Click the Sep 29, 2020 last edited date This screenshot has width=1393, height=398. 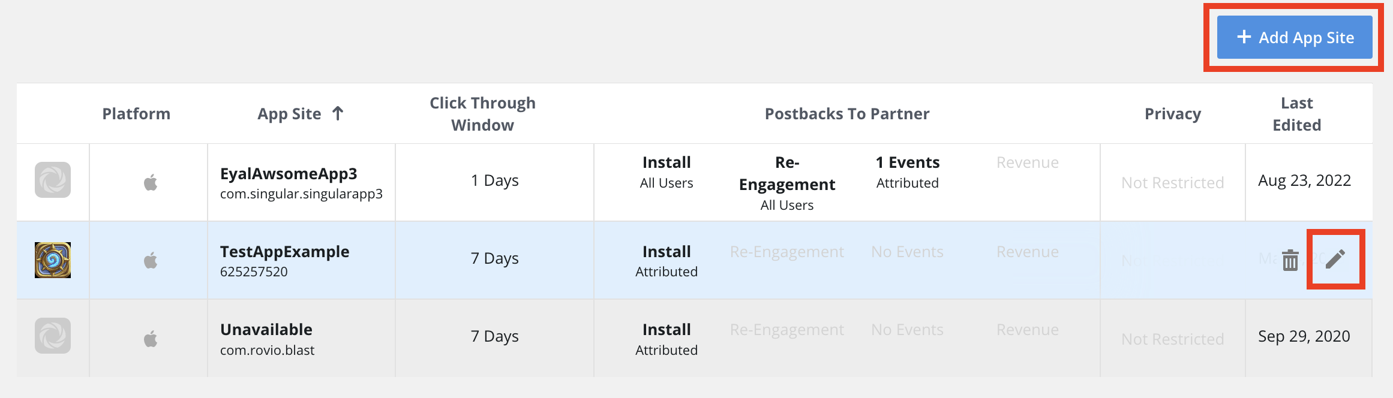[x=1304, y=336]
